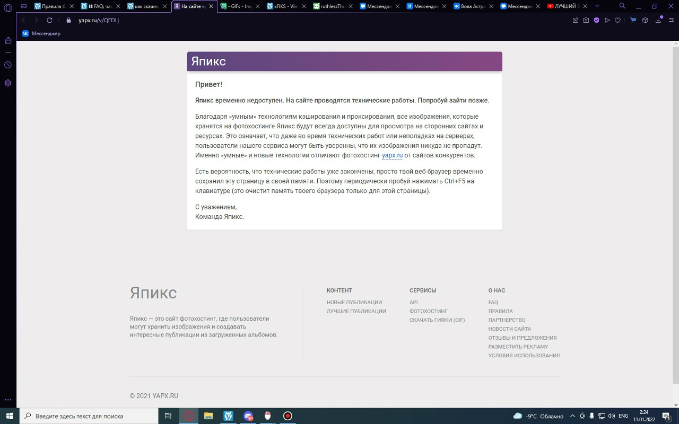Open the Easy Setup sliders icon
The width and height of the screenshot is (679, 424).
tap(671, 20)
